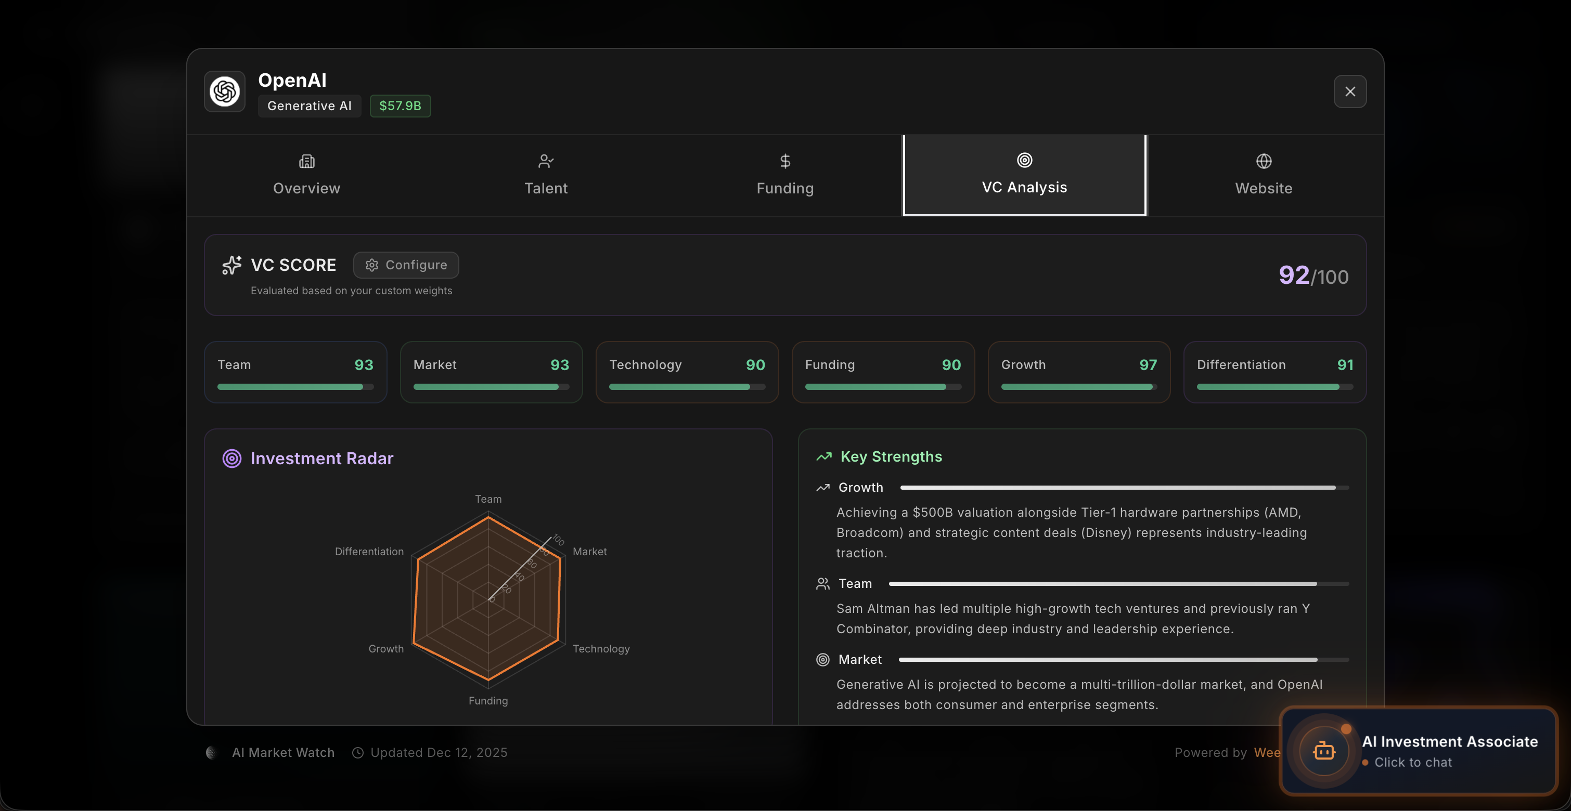Click the Funding dollar sign icon

[x=785, y=161]
